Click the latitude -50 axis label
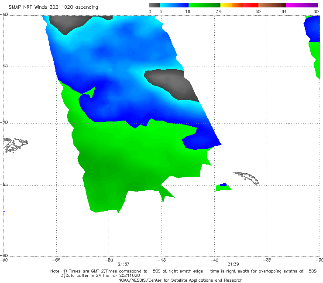The width and height of the screenshot is (323, 283). pyautogui.click(x=4, y=122)
